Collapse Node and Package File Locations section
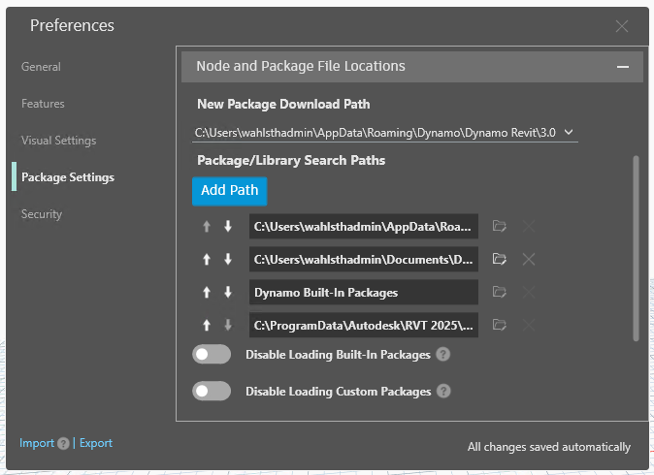Viewport: 654px width, 475px height. click(x=622, y=67)
